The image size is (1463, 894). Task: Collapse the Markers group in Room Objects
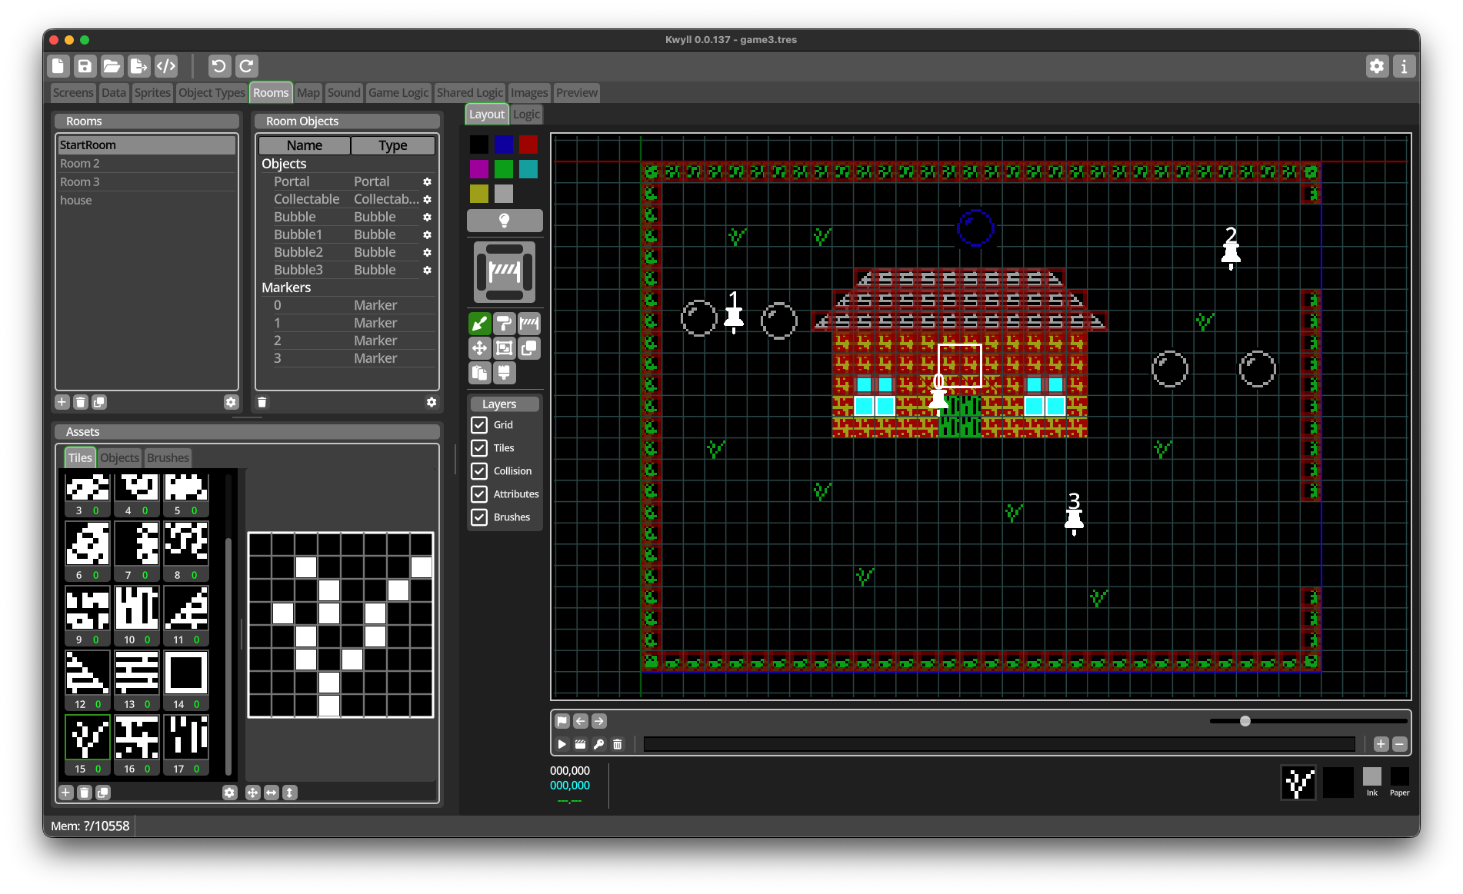286,287
